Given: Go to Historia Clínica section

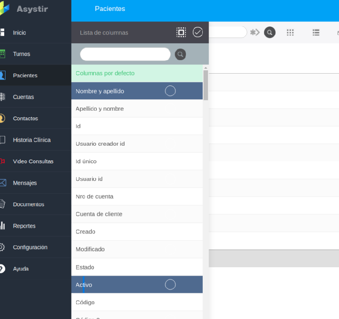Looking at the screenshot, I should tap(32, 140).
